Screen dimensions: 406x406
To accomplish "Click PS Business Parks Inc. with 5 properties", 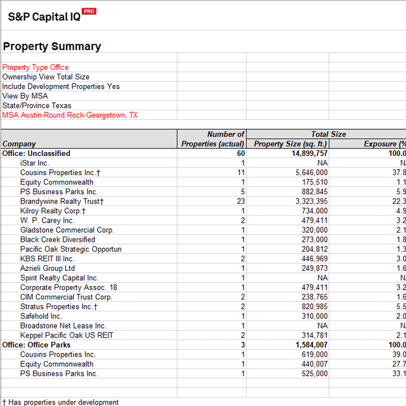I will click(89, 192).
